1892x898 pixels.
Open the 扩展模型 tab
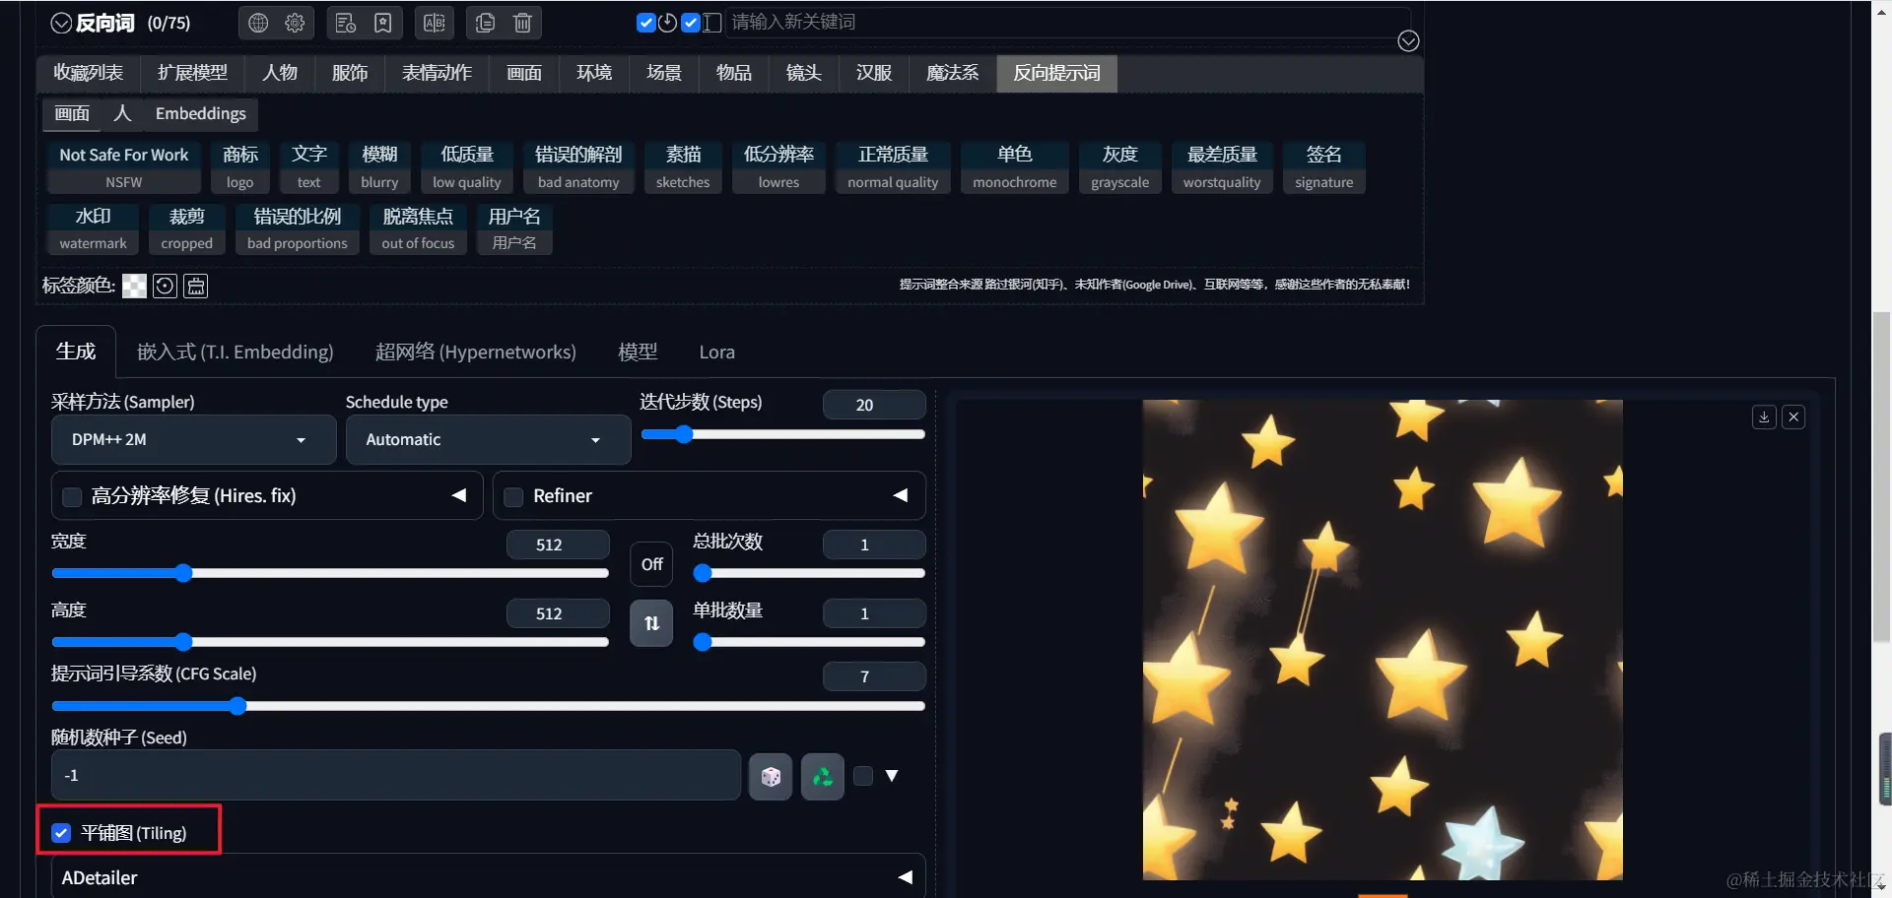[x=192, y=73]
